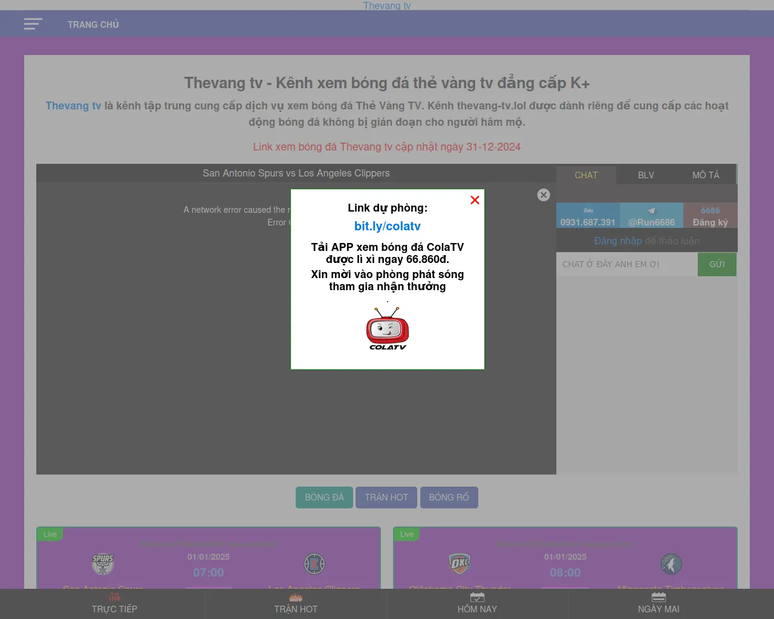Send chat message with GỬI button

tap(717, 264)
